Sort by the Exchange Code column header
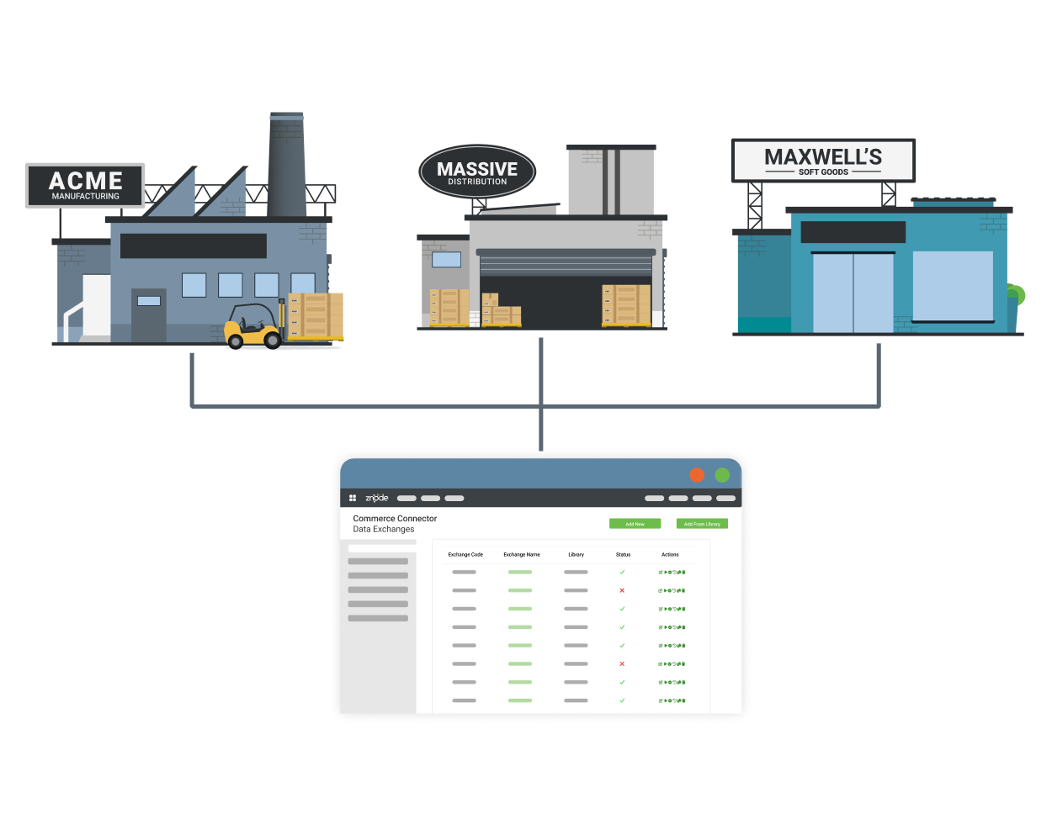 click(465, 555)
